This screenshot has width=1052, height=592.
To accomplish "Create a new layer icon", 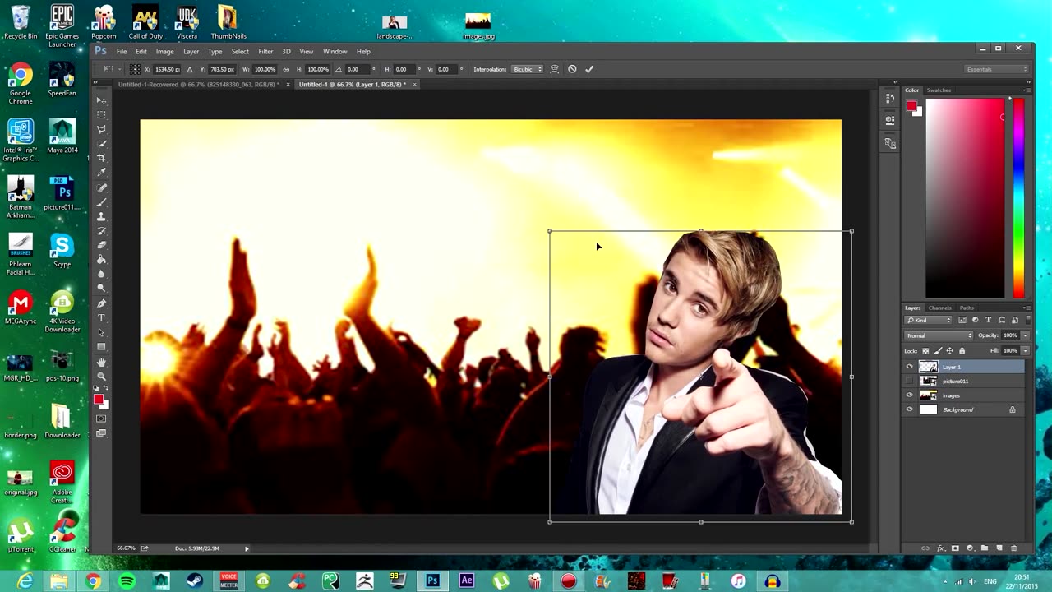I will click(999, 548).
